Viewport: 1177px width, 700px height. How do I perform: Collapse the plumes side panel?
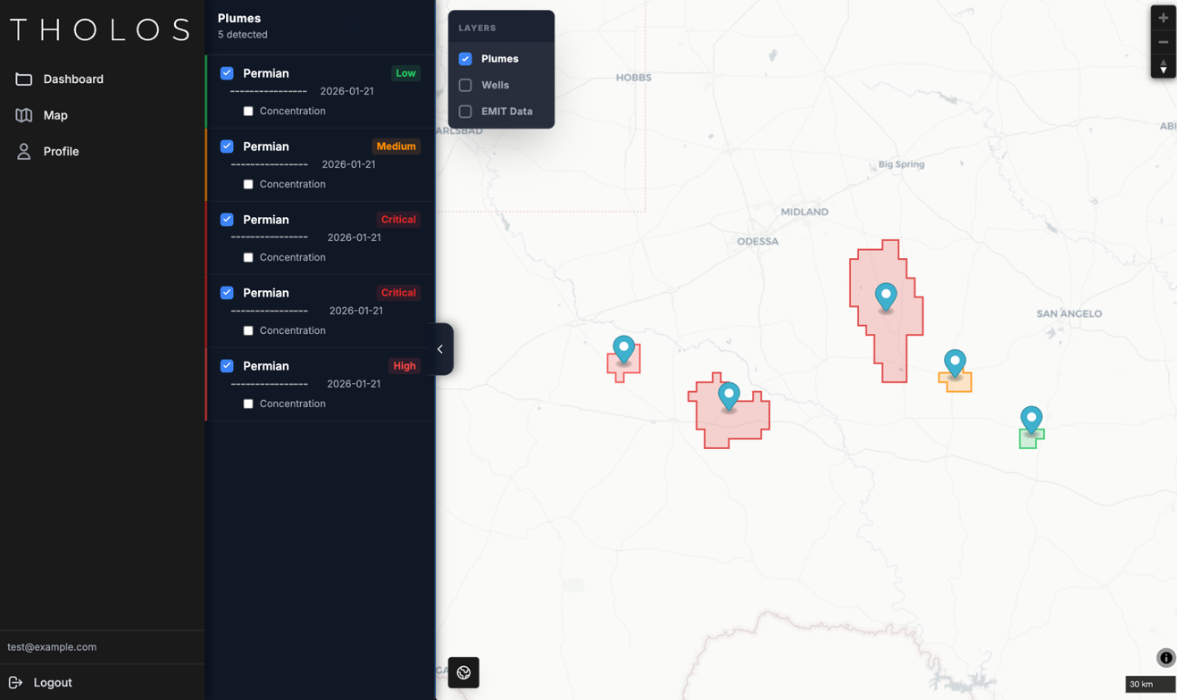tap(440, 349)
